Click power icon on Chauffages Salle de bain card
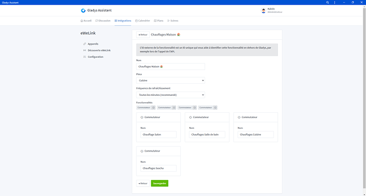 (190, 117)
